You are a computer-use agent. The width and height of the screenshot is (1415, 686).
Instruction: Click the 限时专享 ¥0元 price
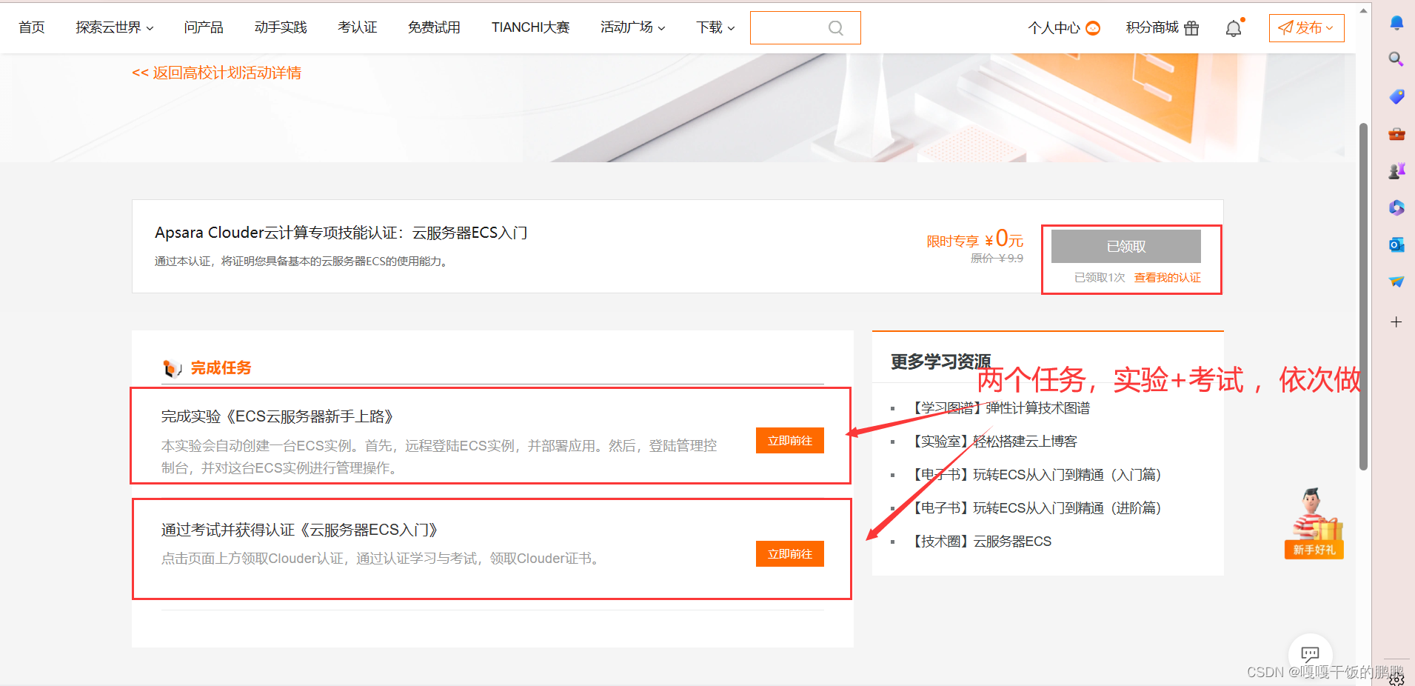coord(975,239)
